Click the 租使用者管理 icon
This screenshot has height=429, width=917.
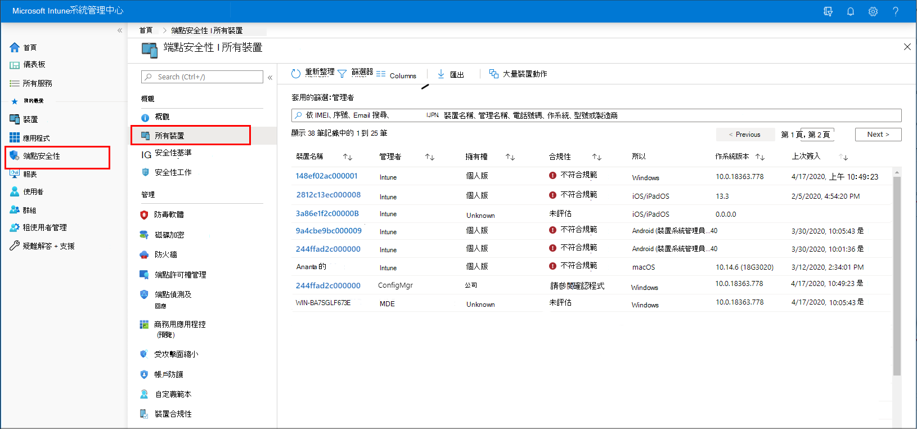15,227
